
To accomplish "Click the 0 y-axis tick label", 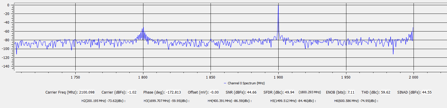I will (9, 5).
